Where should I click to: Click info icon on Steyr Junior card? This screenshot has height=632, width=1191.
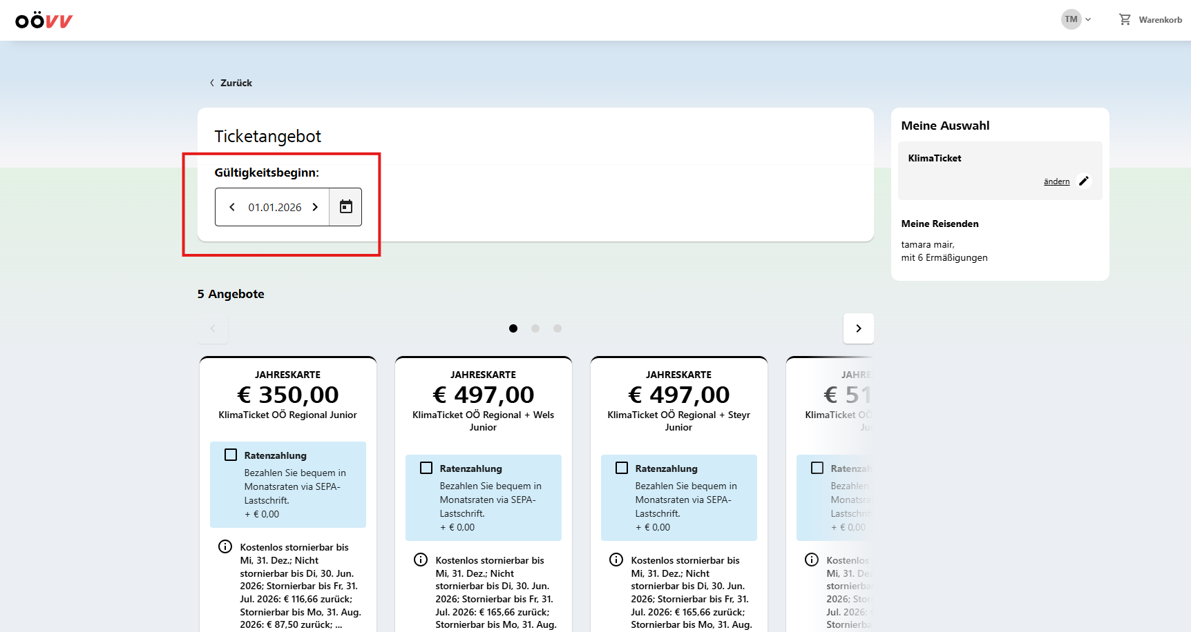[616, 560]
